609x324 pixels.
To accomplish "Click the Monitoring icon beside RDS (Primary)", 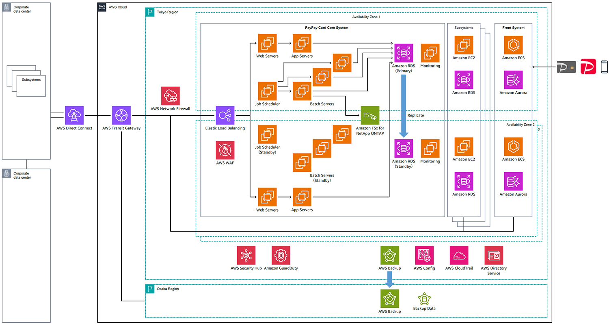I will point(430,53).
